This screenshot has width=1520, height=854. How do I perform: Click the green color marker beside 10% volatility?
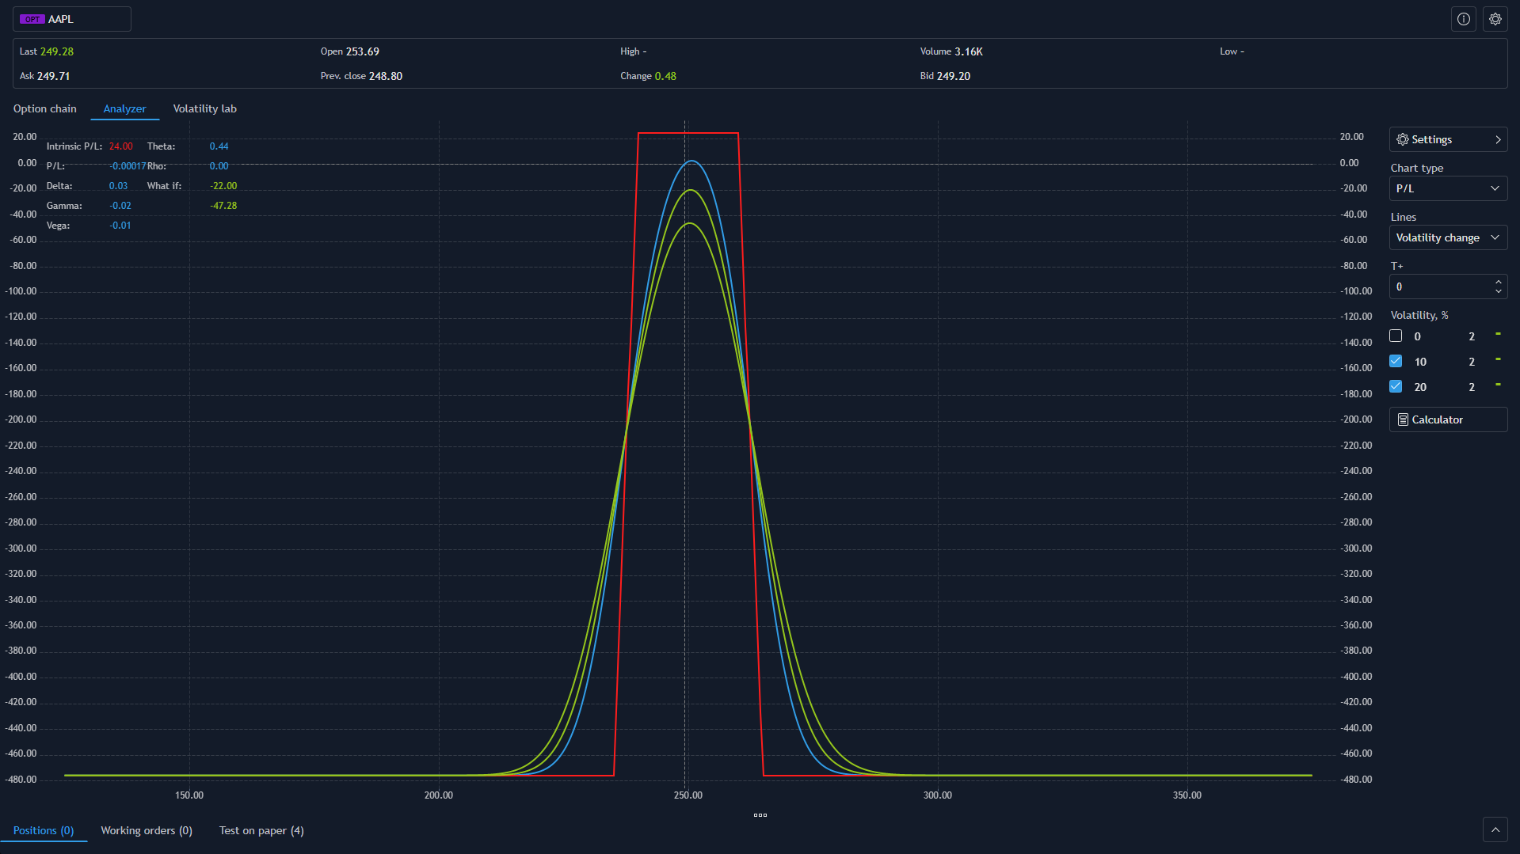(1498, 361)
